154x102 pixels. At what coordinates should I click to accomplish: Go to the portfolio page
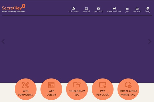[x=98, y=11]
